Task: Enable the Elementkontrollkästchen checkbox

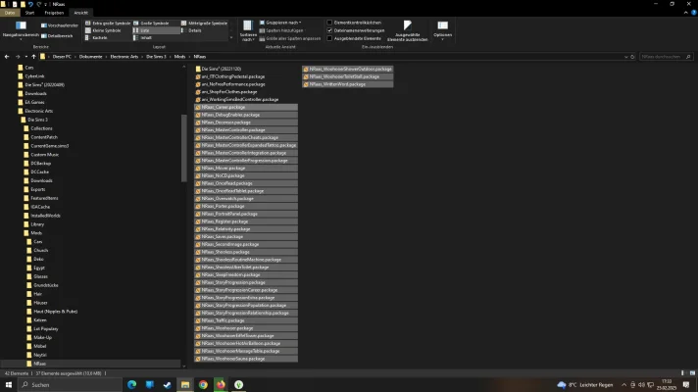Action: pyautogui.click(x=329, y=23)
